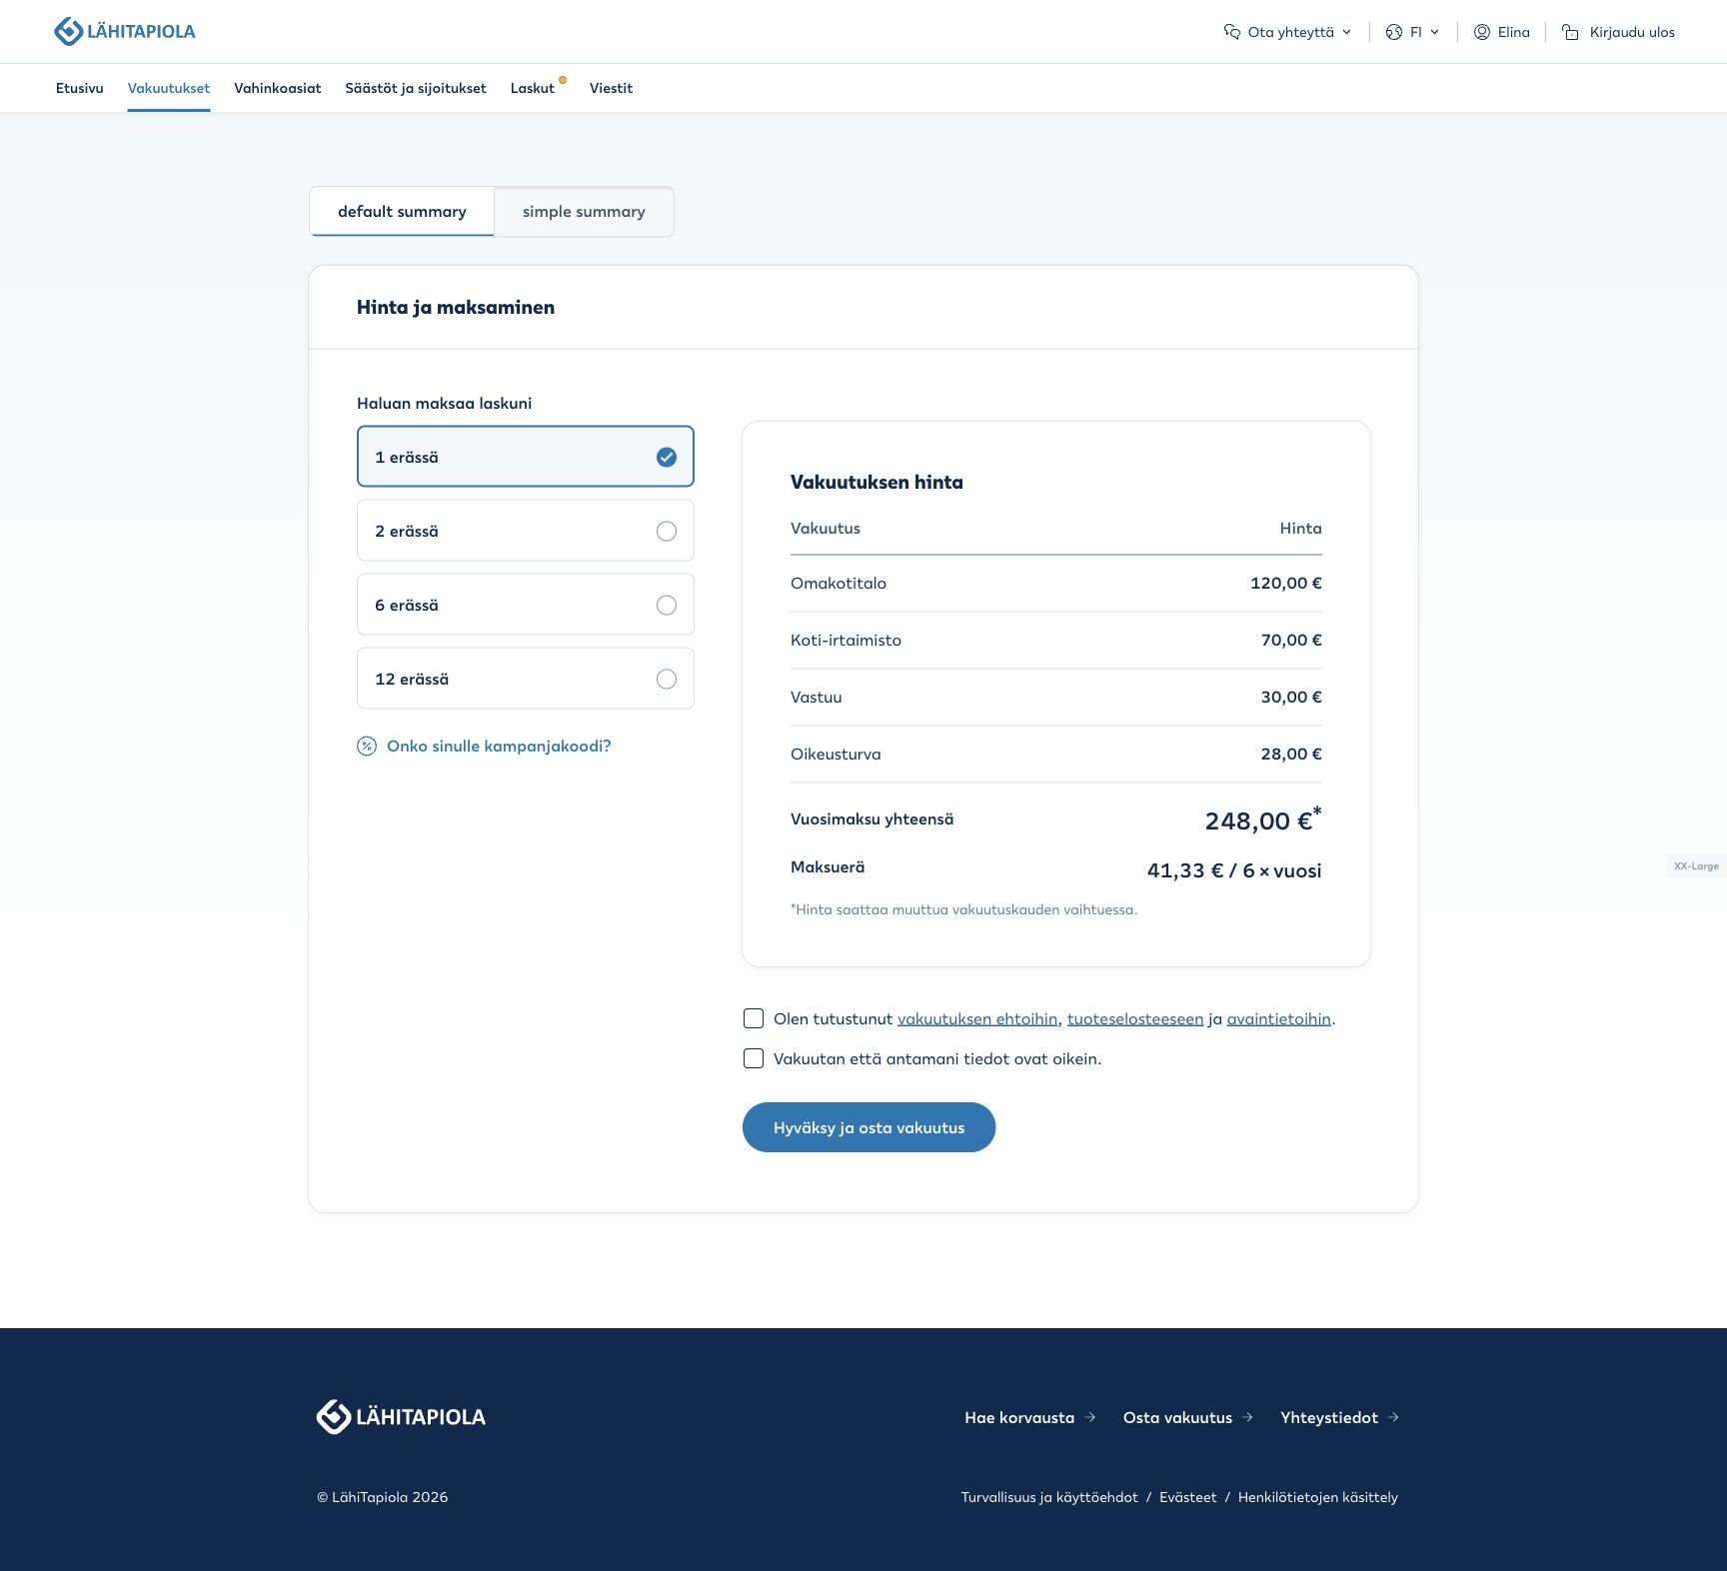
Task: Expand the Ota yhteyttä dropdown chevron
Action: tap(1346, 32)
